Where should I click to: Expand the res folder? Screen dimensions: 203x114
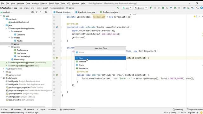[3, 72]
